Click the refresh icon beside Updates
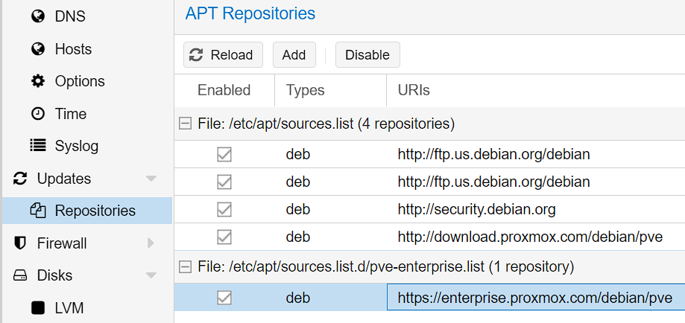This screenshot has height=323, width=685. pos(20,179)
